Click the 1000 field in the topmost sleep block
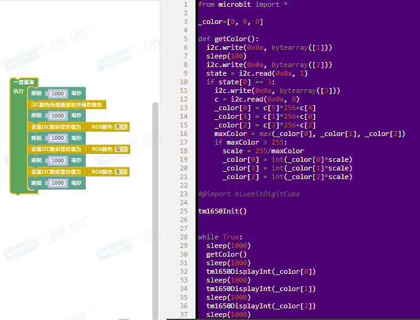This screenshot has height=320, width=420. pos(57,94)
